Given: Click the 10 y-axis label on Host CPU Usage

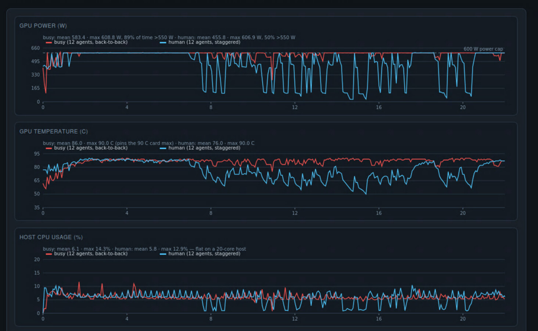Looking at the screenshot, I should [x=37, y=286].
